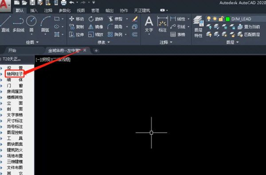The image size is (266, 175).
Task: Expand the 门窗 menu in T20 panel
Action: 15,86
